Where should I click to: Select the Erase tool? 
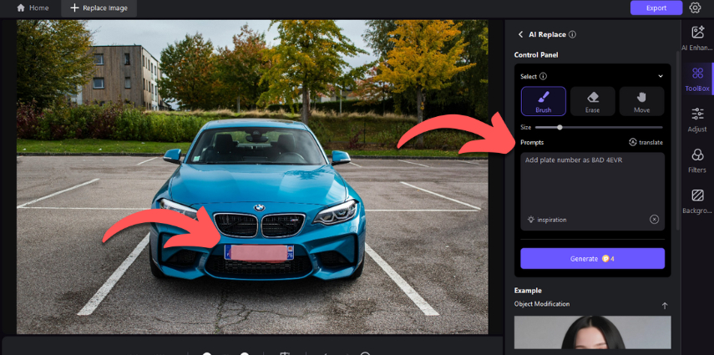[x=592, y=101]
